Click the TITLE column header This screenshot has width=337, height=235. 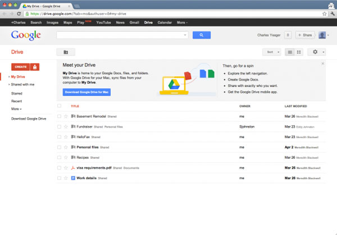(75, 106)
